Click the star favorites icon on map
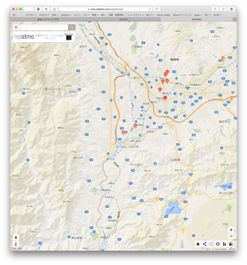Viewport: 247px width, 265px height. click(x=198, y=244)
